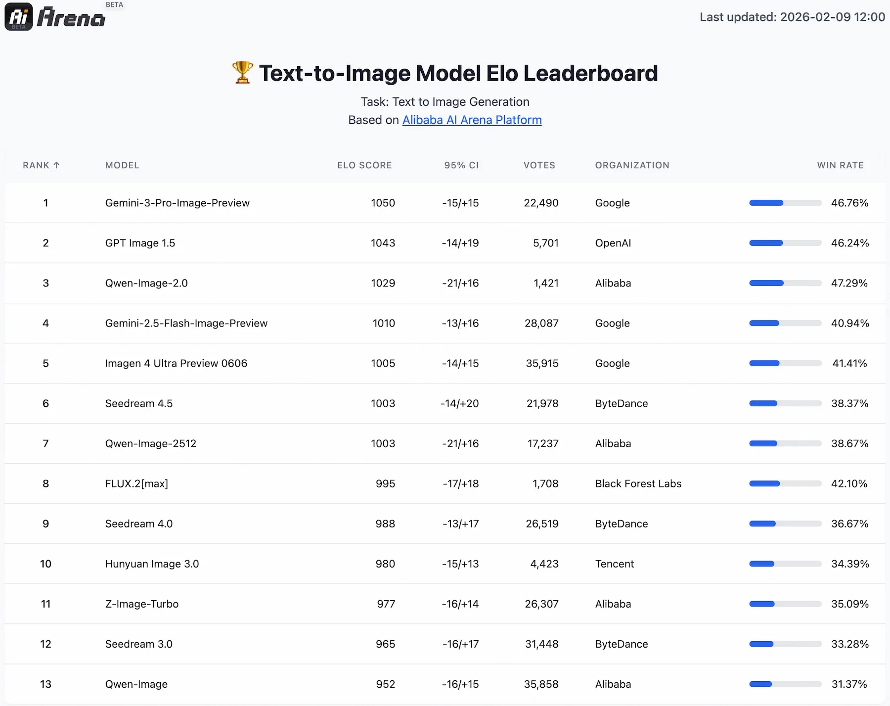
Task: Open the Alibaba AI Arena Platform link
Action: coord(471,120)
